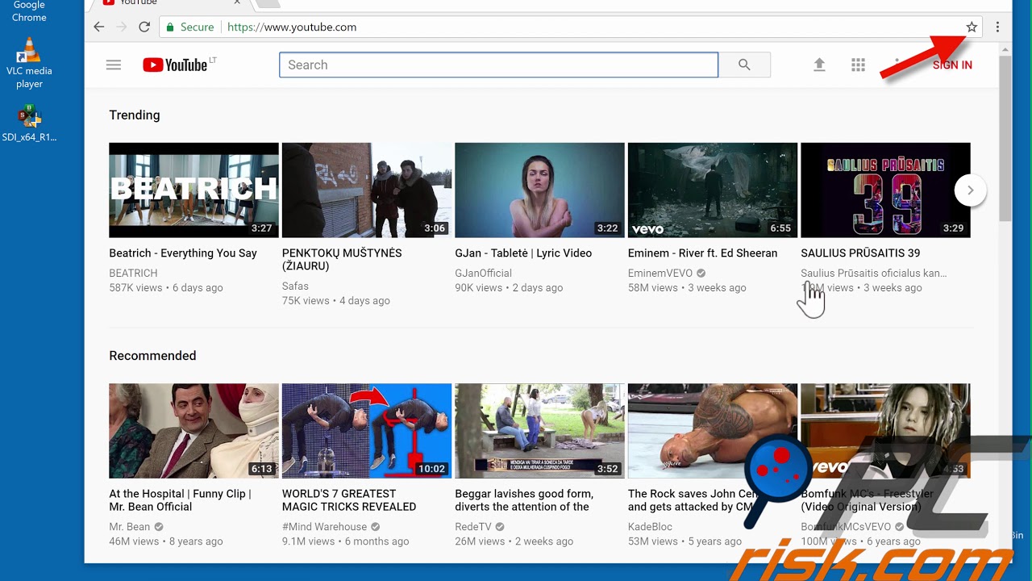Open EminemVEVO channel link
Screen dimensions: 1032x581
(660, 274)
